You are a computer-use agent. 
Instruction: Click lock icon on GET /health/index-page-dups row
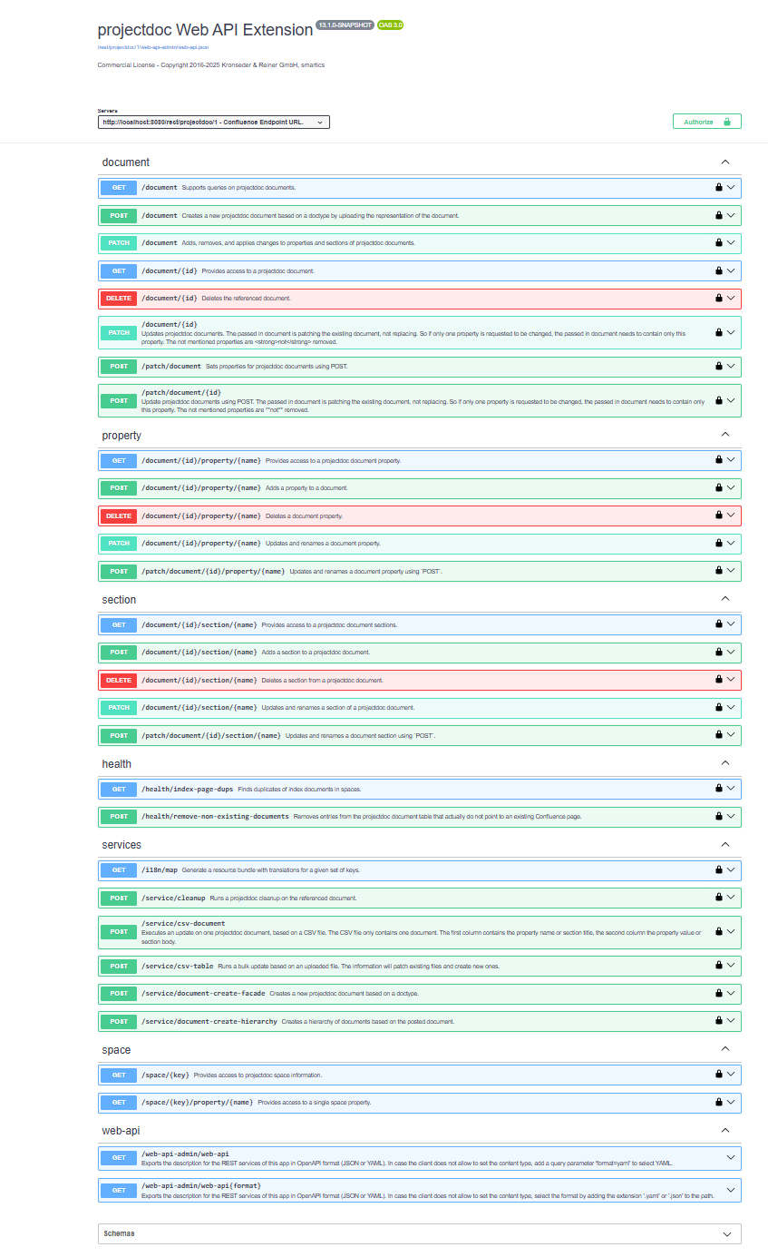tap(718, 789)
